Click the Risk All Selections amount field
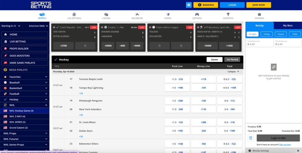Image resolution: width=302 pixels, height=153 pixels. click(x=259, y=44)
